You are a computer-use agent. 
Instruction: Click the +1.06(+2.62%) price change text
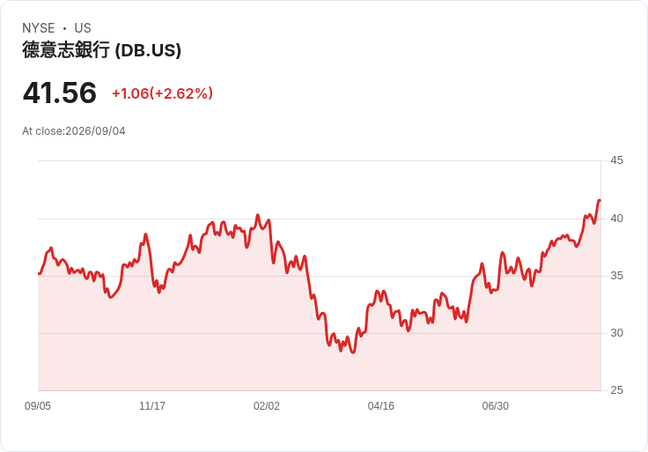point(162,93)
